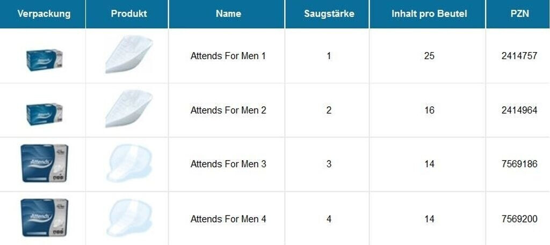The image size is (550, 245).
Task: Open the Attends For Men 1 product picture
Action: click(x=128, y=54)
